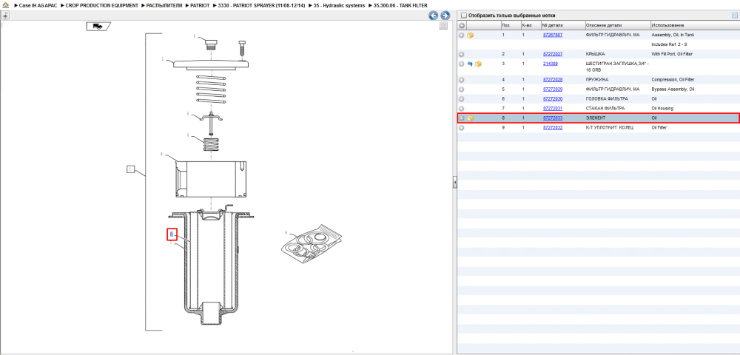Screen dimensions: 740x355
Task: Open part number link 214389
Action: [x=551, y=63]
